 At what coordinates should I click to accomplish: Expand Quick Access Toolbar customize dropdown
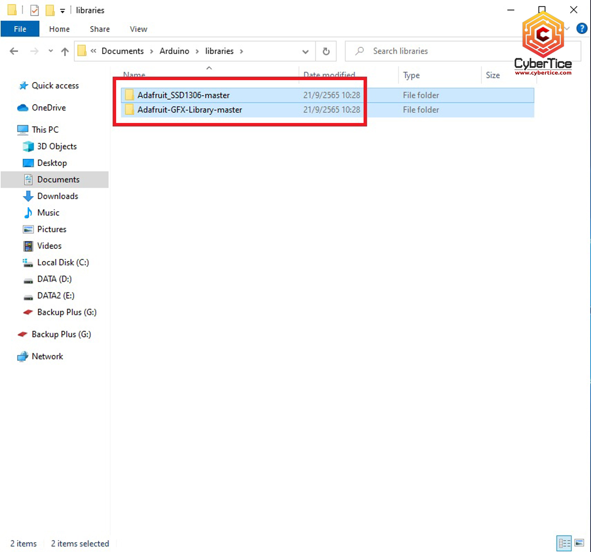(x=62, y=11)
